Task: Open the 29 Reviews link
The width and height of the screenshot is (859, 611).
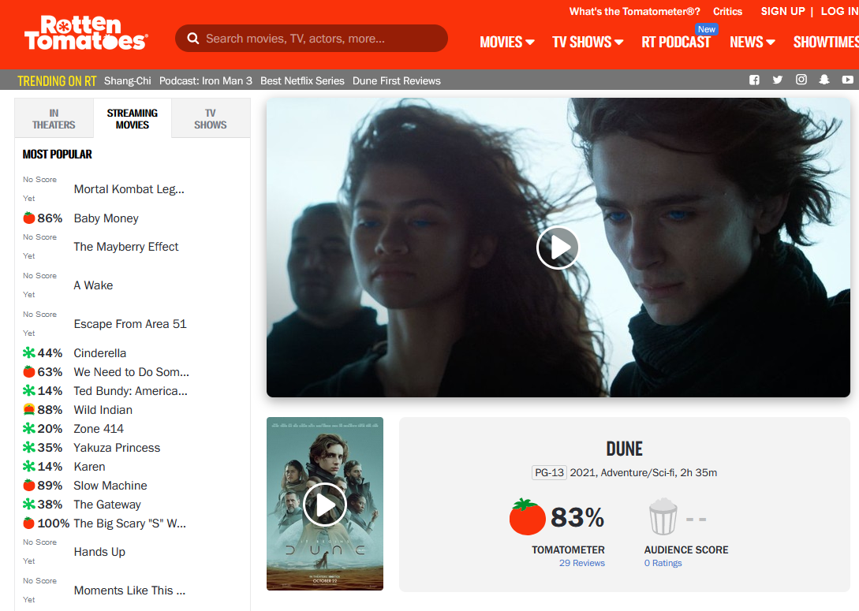Action: 582,563
